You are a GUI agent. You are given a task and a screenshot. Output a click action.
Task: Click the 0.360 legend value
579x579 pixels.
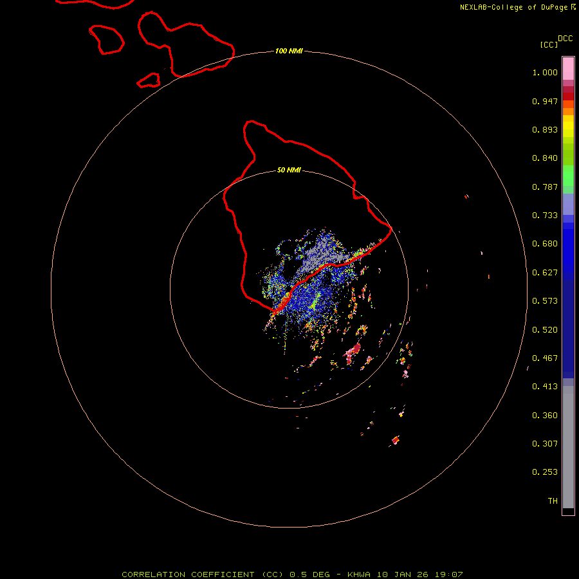[545, 416]
